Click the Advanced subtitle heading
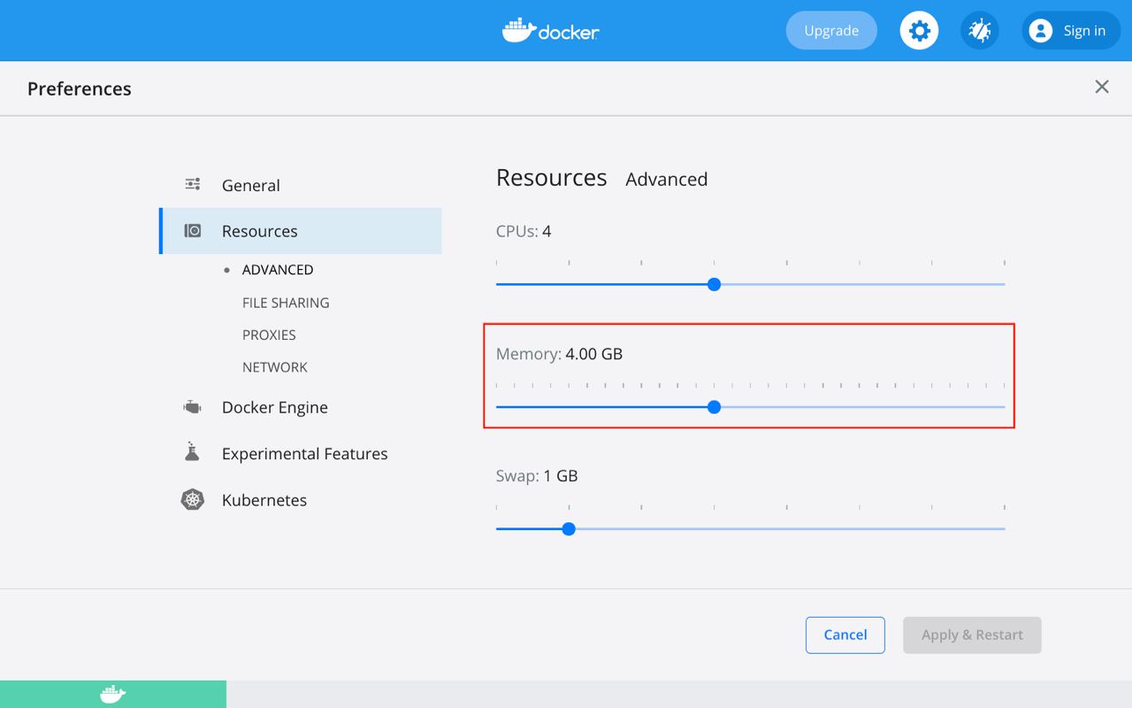 667,179
